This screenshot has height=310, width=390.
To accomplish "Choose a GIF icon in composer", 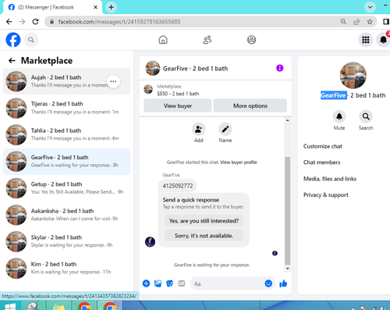I will 182,283.
